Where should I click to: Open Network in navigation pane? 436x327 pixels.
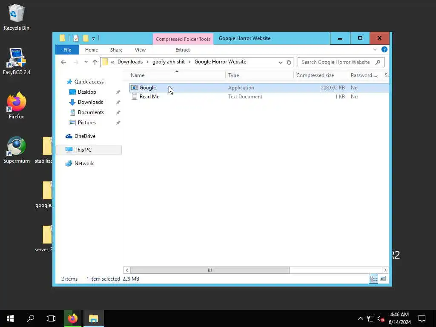84,163
